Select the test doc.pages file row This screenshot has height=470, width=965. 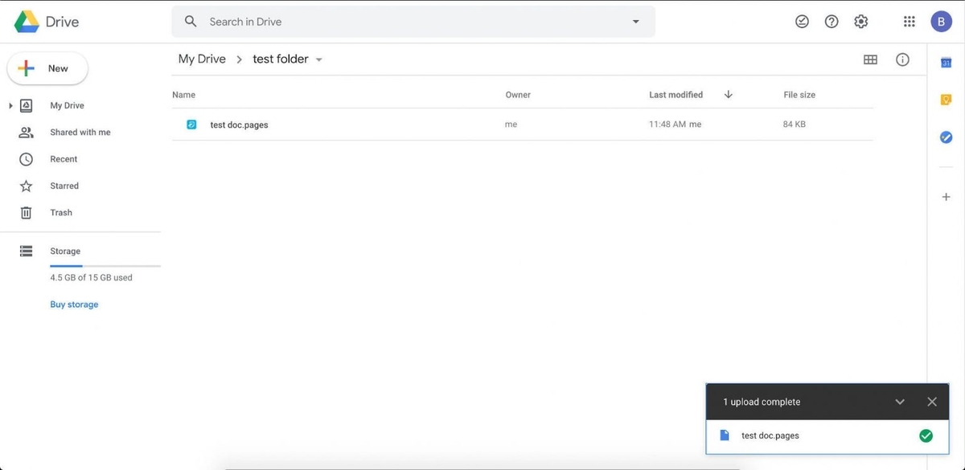coord(240,125)
